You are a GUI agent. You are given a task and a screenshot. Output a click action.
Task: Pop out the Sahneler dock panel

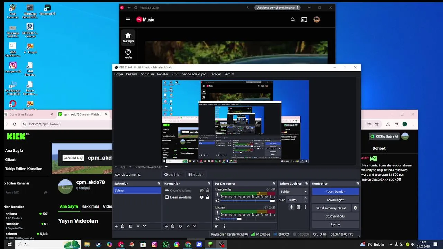tap(159, 184)
